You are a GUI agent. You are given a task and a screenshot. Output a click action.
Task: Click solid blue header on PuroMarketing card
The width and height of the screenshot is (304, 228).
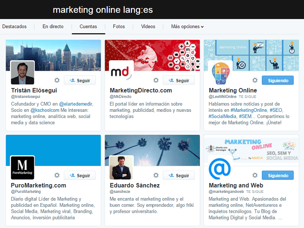(x=53, y=150)
